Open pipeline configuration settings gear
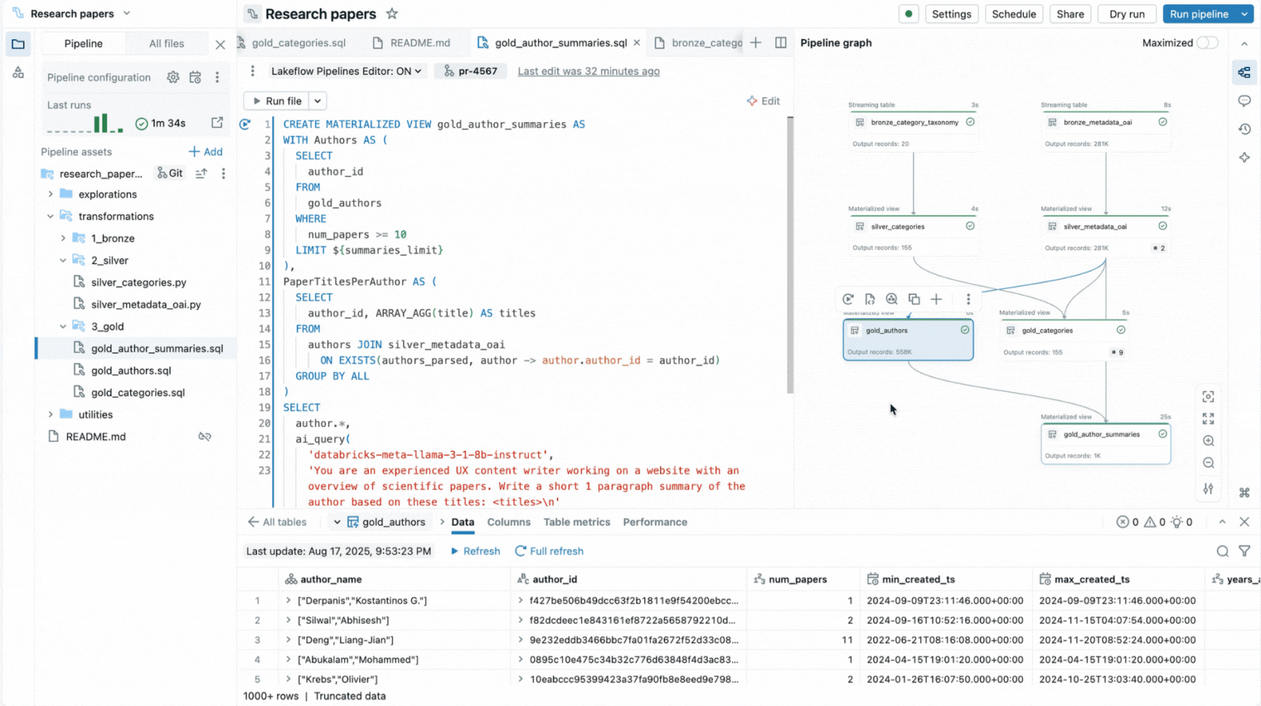Image resolution: width=1261 pixels, height=706 pixels. [x=174, y=77]
